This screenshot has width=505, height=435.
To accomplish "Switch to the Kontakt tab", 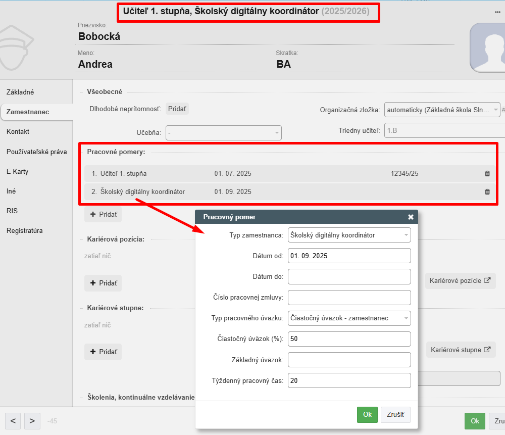I will [x=18, y=131].
